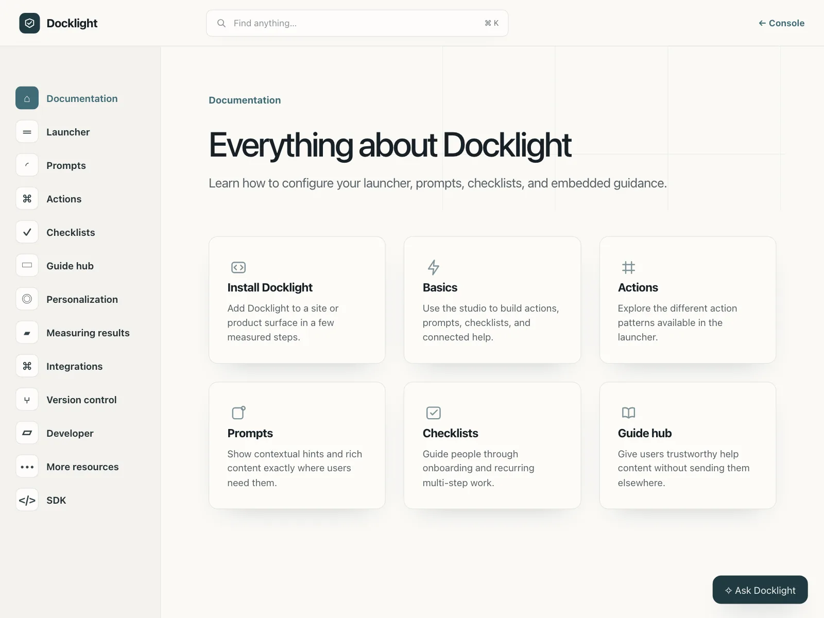The width and height of the screenshot is (824, 618).
Task: Click the hash icon on Actions card
Action: click(x=628, y=267)
